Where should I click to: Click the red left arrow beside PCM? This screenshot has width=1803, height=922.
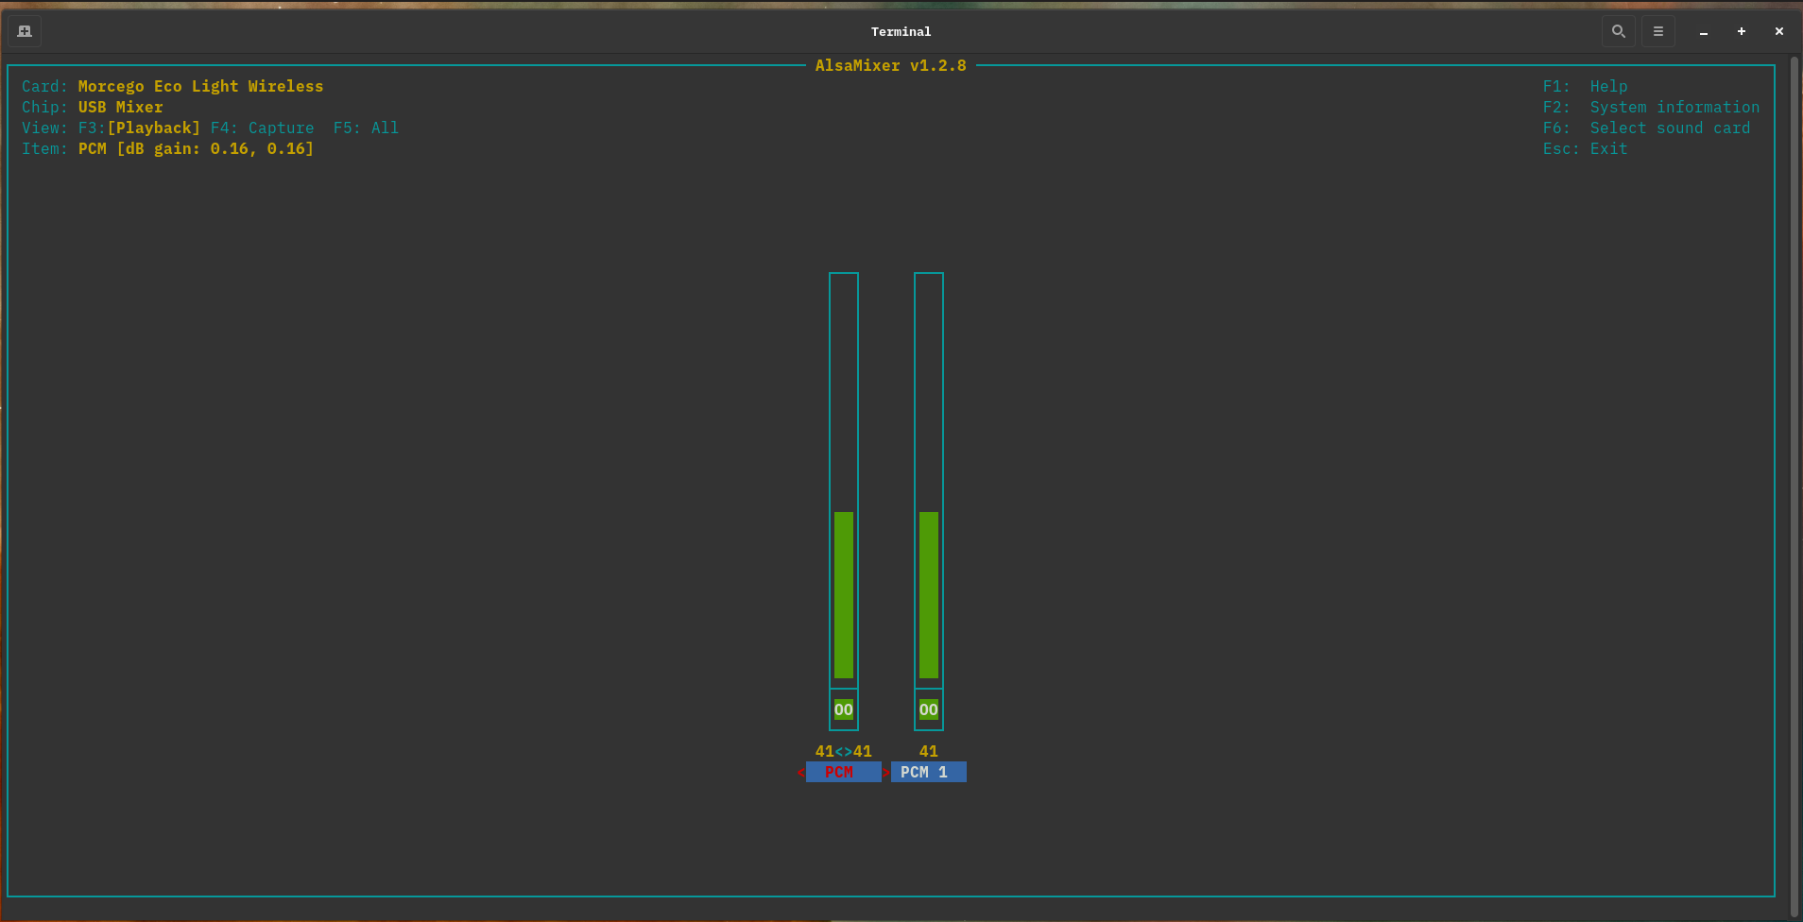(x=800, y=773)
